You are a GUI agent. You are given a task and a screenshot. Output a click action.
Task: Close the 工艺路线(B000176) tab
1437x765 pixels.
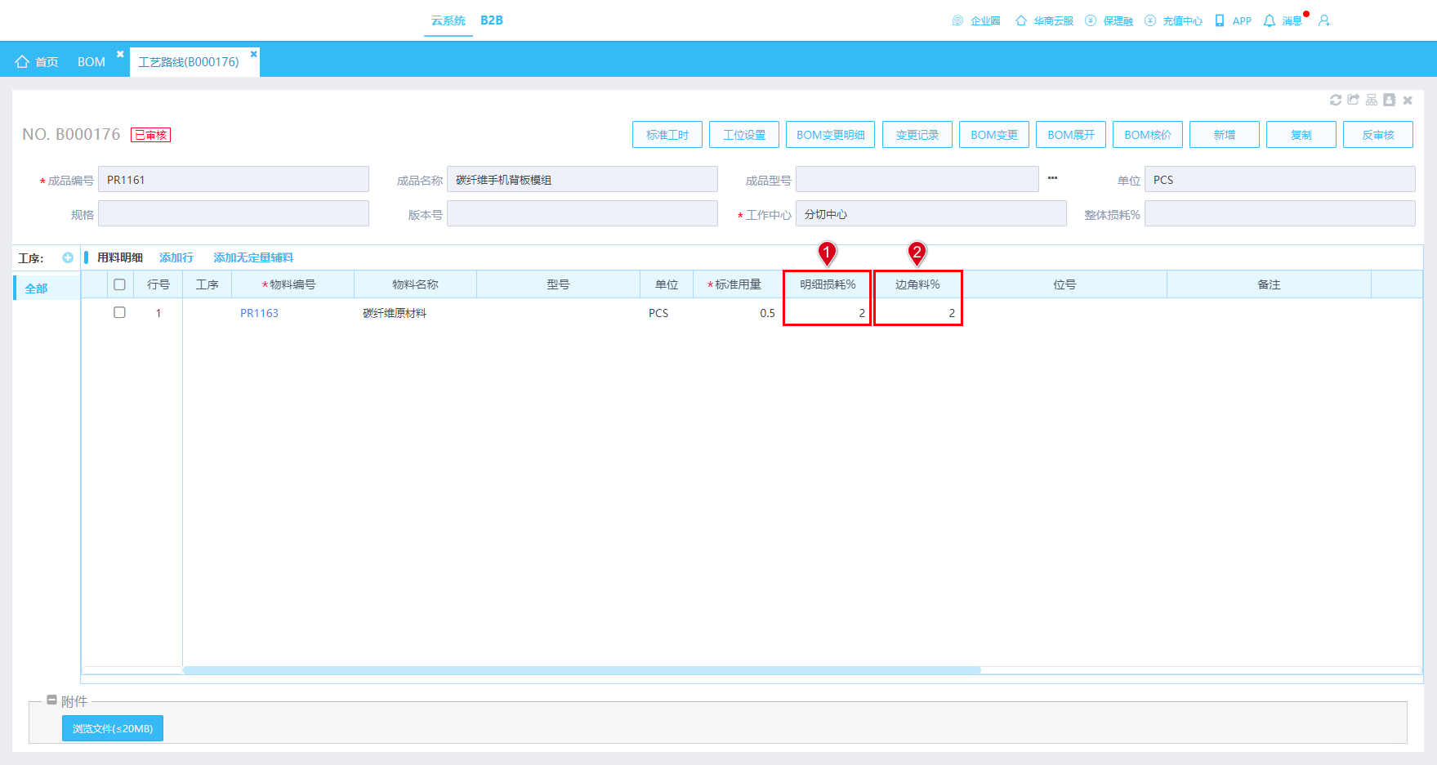coord(253,54)
